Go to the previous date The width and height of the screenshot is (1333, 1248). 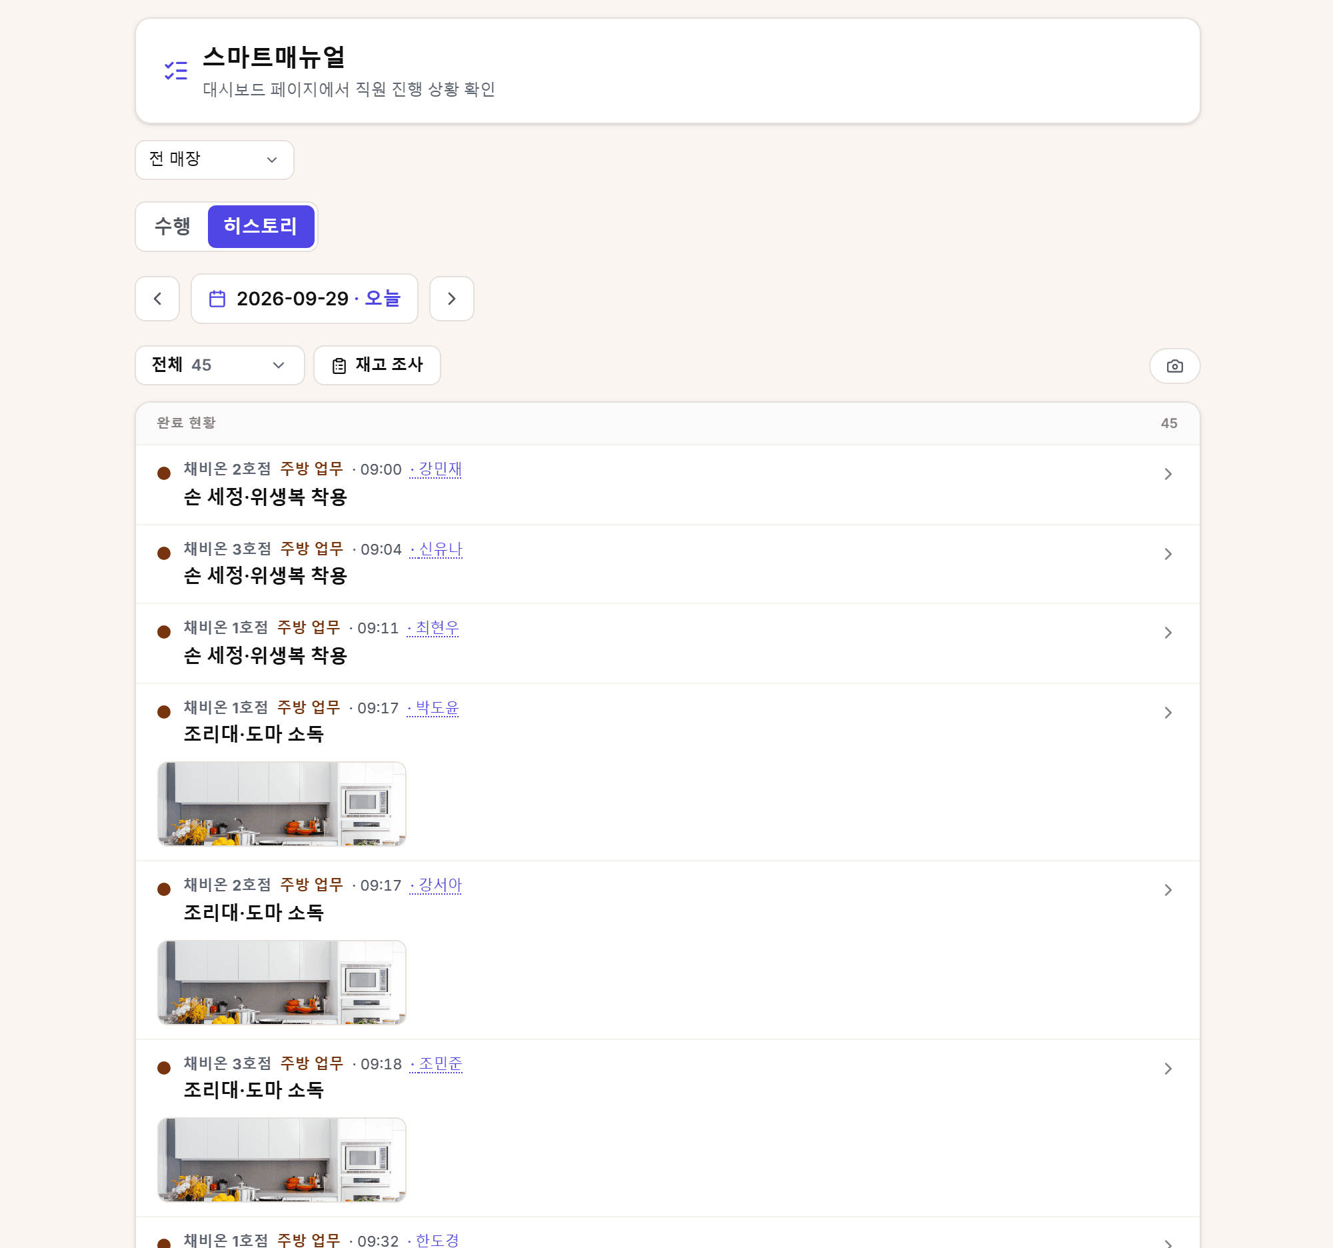[157, 299]
